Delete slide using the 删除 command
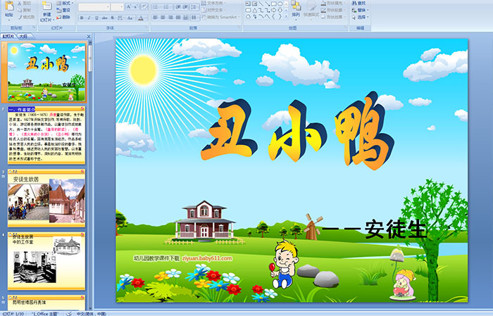The image size is (493, 316). 63,17
